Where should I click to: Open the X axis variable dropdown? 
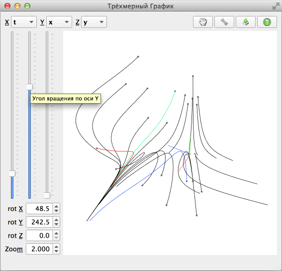coord(24,22)
